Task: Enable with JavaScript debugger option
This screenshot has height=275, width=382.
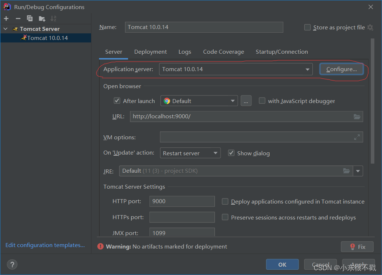Action: (262, 101)
